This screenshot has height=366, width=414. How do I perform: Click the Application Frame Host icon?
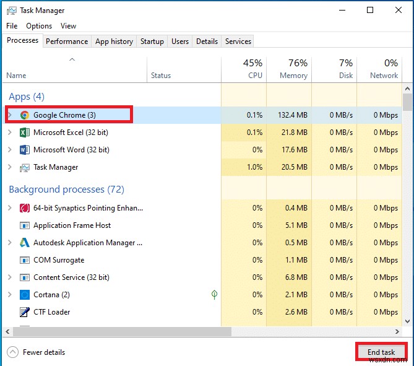25,225
